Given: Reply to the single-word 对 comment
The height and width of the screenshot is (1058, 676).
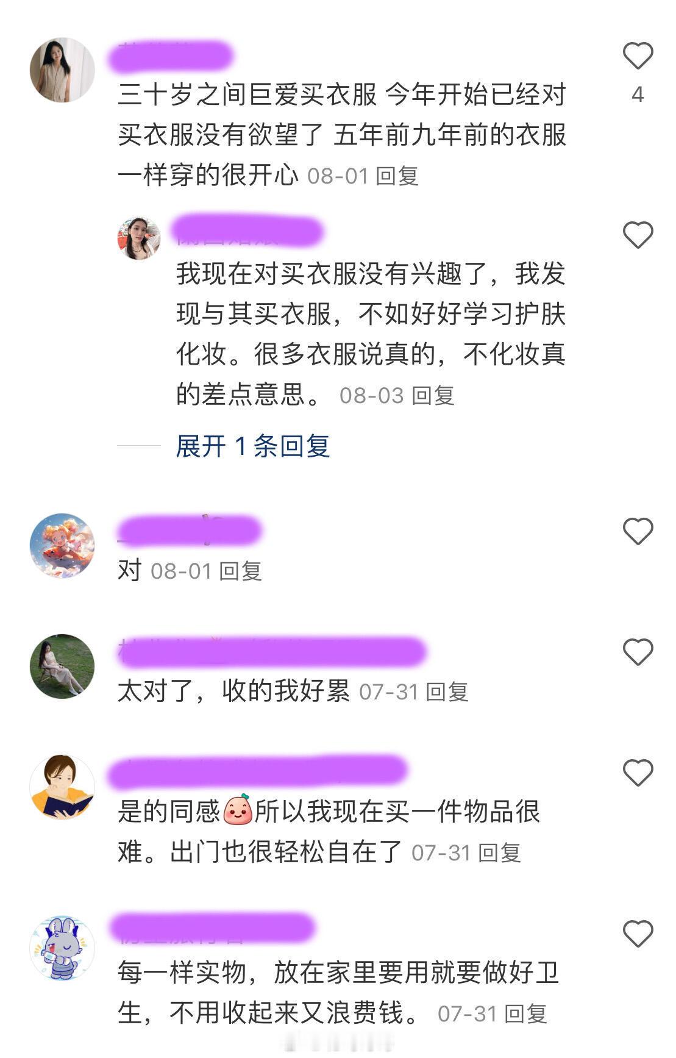Looking at the screenshot, I should [x=240, y=571].
